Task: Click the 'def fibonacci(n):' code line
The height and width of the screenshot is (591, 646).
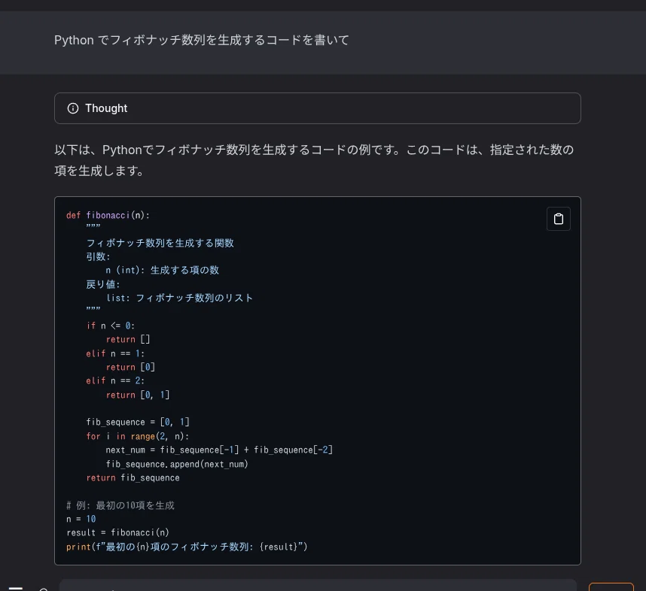Action: click(108, 215)
